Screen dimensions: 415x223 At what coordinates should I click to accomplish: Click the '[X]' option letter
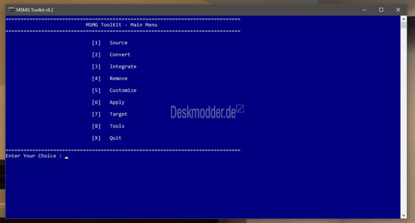[x=96, y=138]
